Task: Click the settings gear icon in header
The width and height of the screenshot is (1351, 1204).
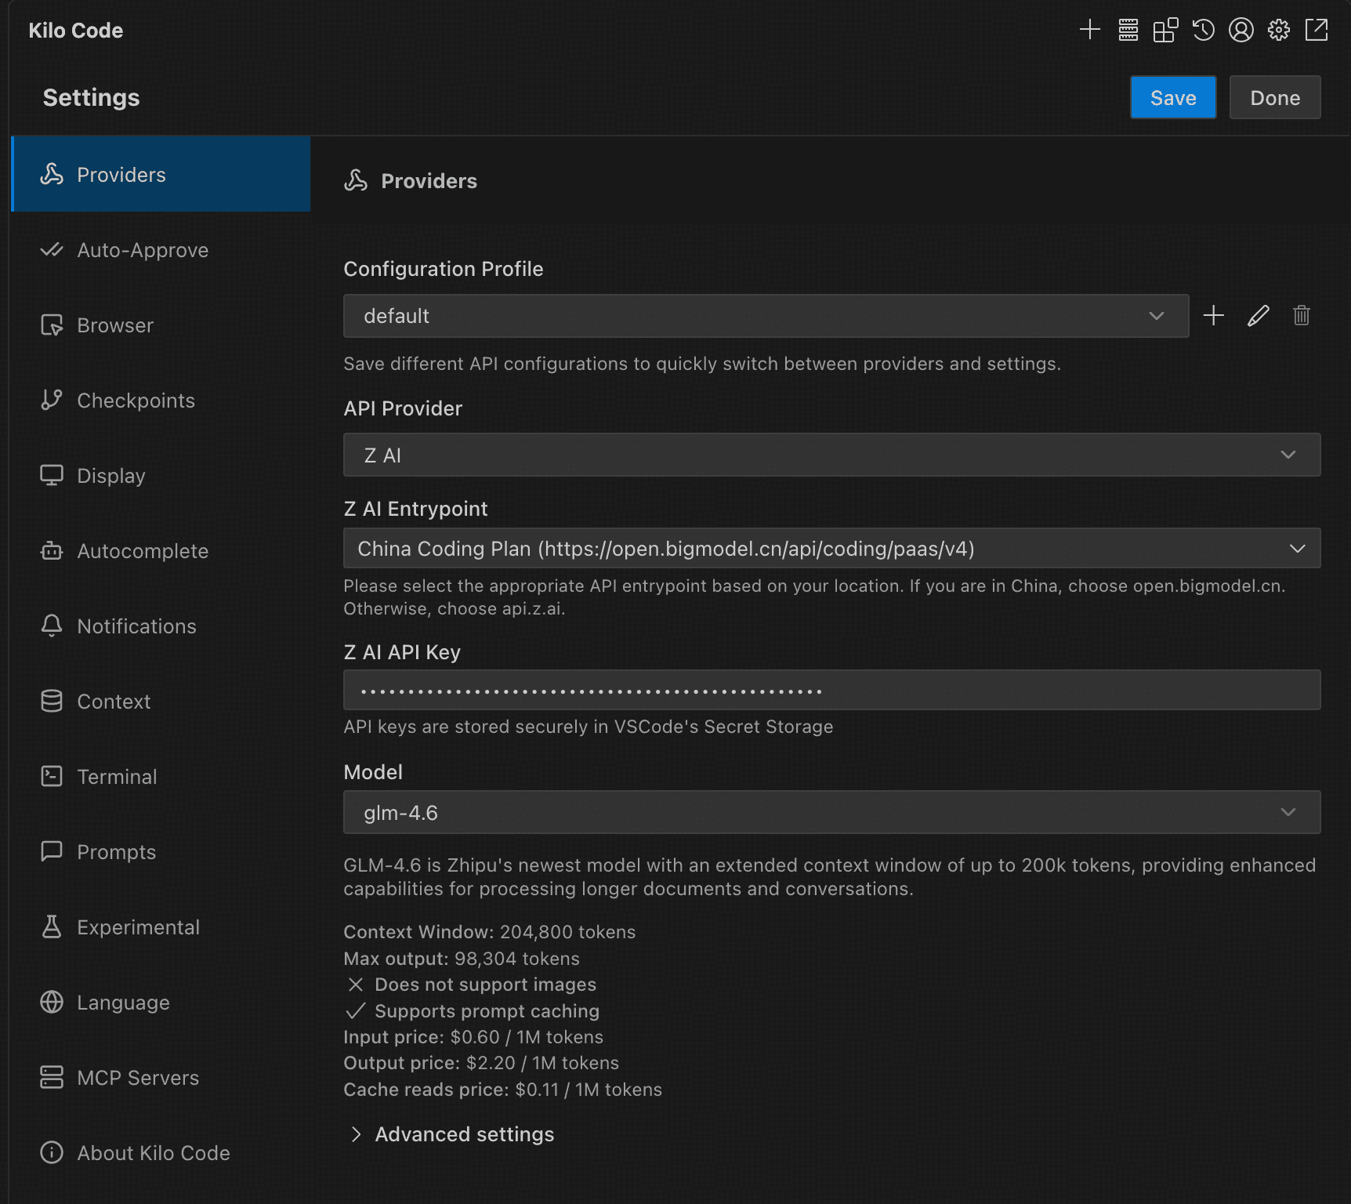Action: click(x=1278, y=31)
